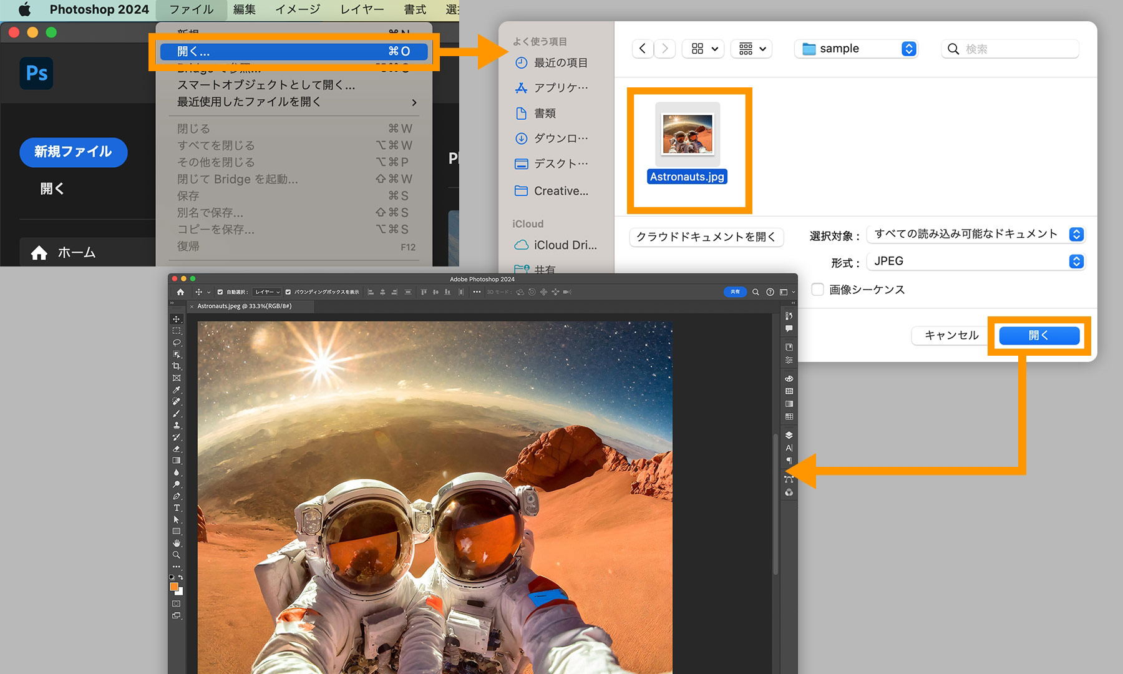Open the レイヤー auto-select dropdown
Screen dimensions: 1123x674
click(x=267, y=292)
